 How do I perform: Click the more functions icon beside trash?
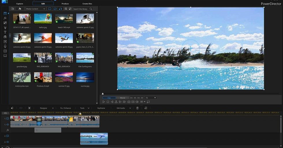(x=146, y=108)
